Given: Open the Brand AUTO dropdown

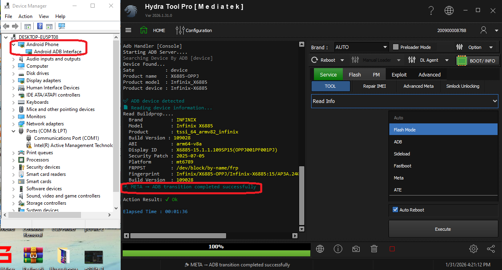Looking at the screenshot, I should pos(361,47).
